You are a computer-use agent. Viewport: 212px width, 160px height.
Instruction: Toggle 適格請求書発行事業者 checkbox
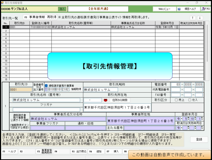[46, 86]
